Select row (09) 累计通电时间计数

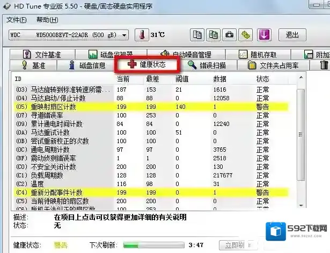click(151, 124)
